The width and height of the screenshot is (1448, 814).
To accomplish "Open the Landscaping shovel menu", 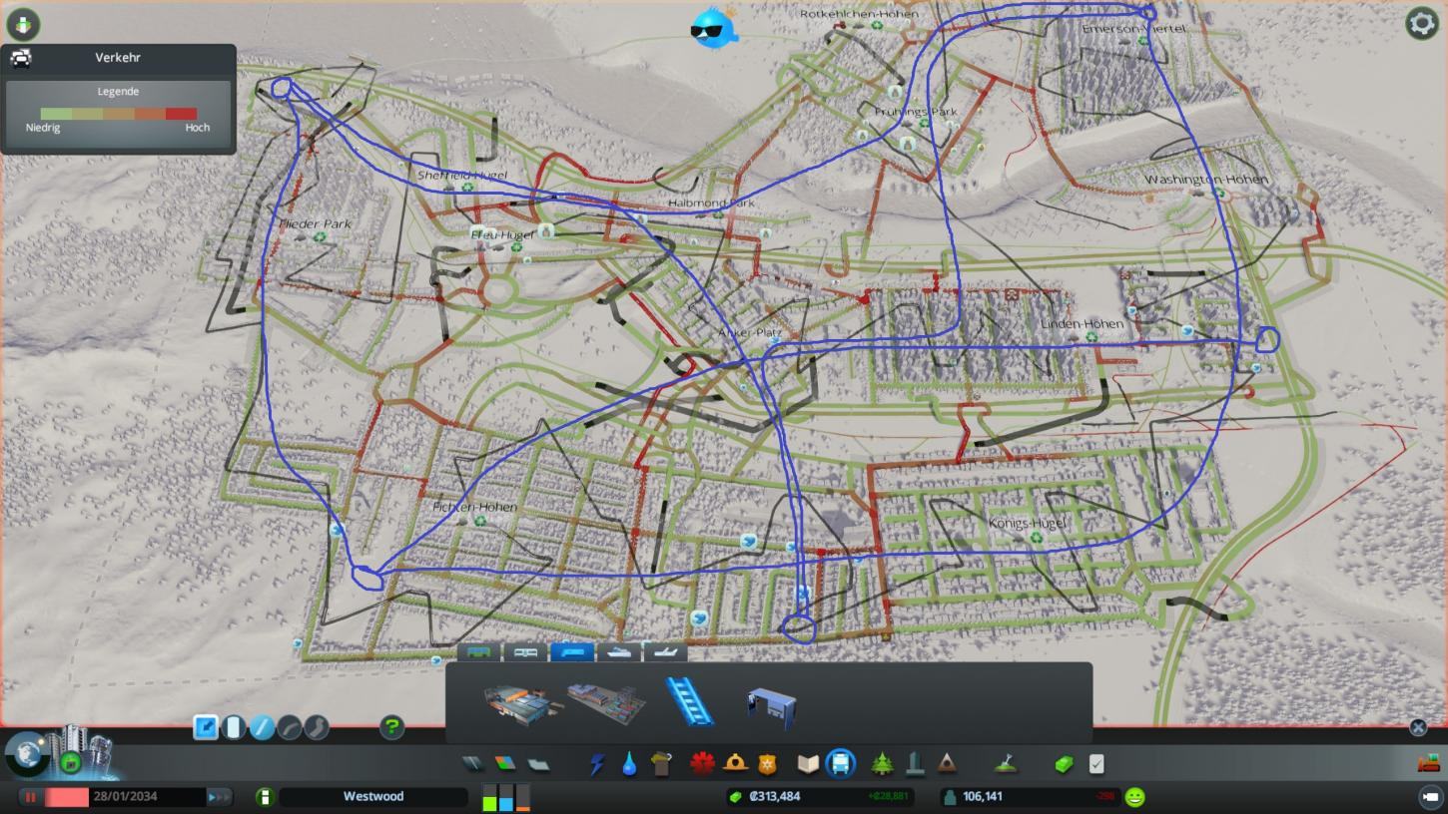I will 1006,764.
